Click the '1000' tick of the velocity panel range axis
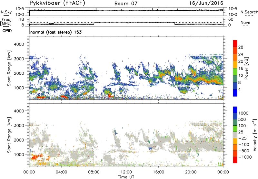258x179 pixels. pos(19,154)
